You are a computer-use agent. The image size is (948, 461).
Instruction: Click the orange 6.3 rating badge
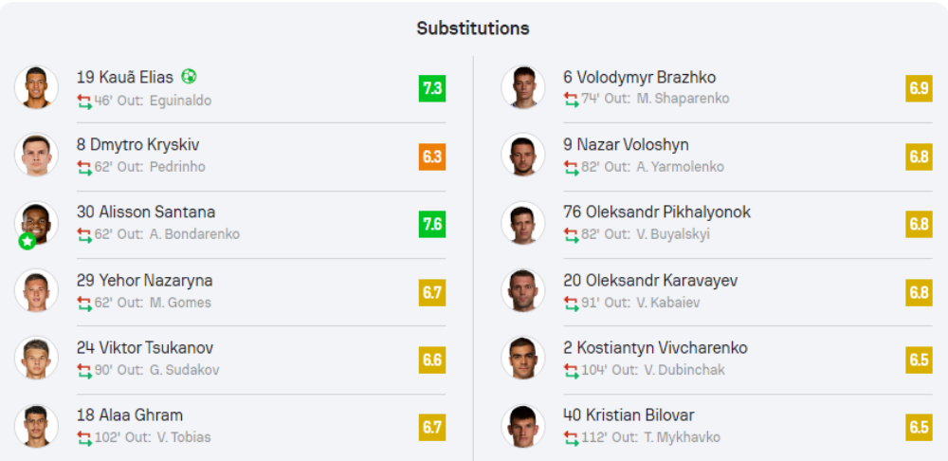point(431,157)
